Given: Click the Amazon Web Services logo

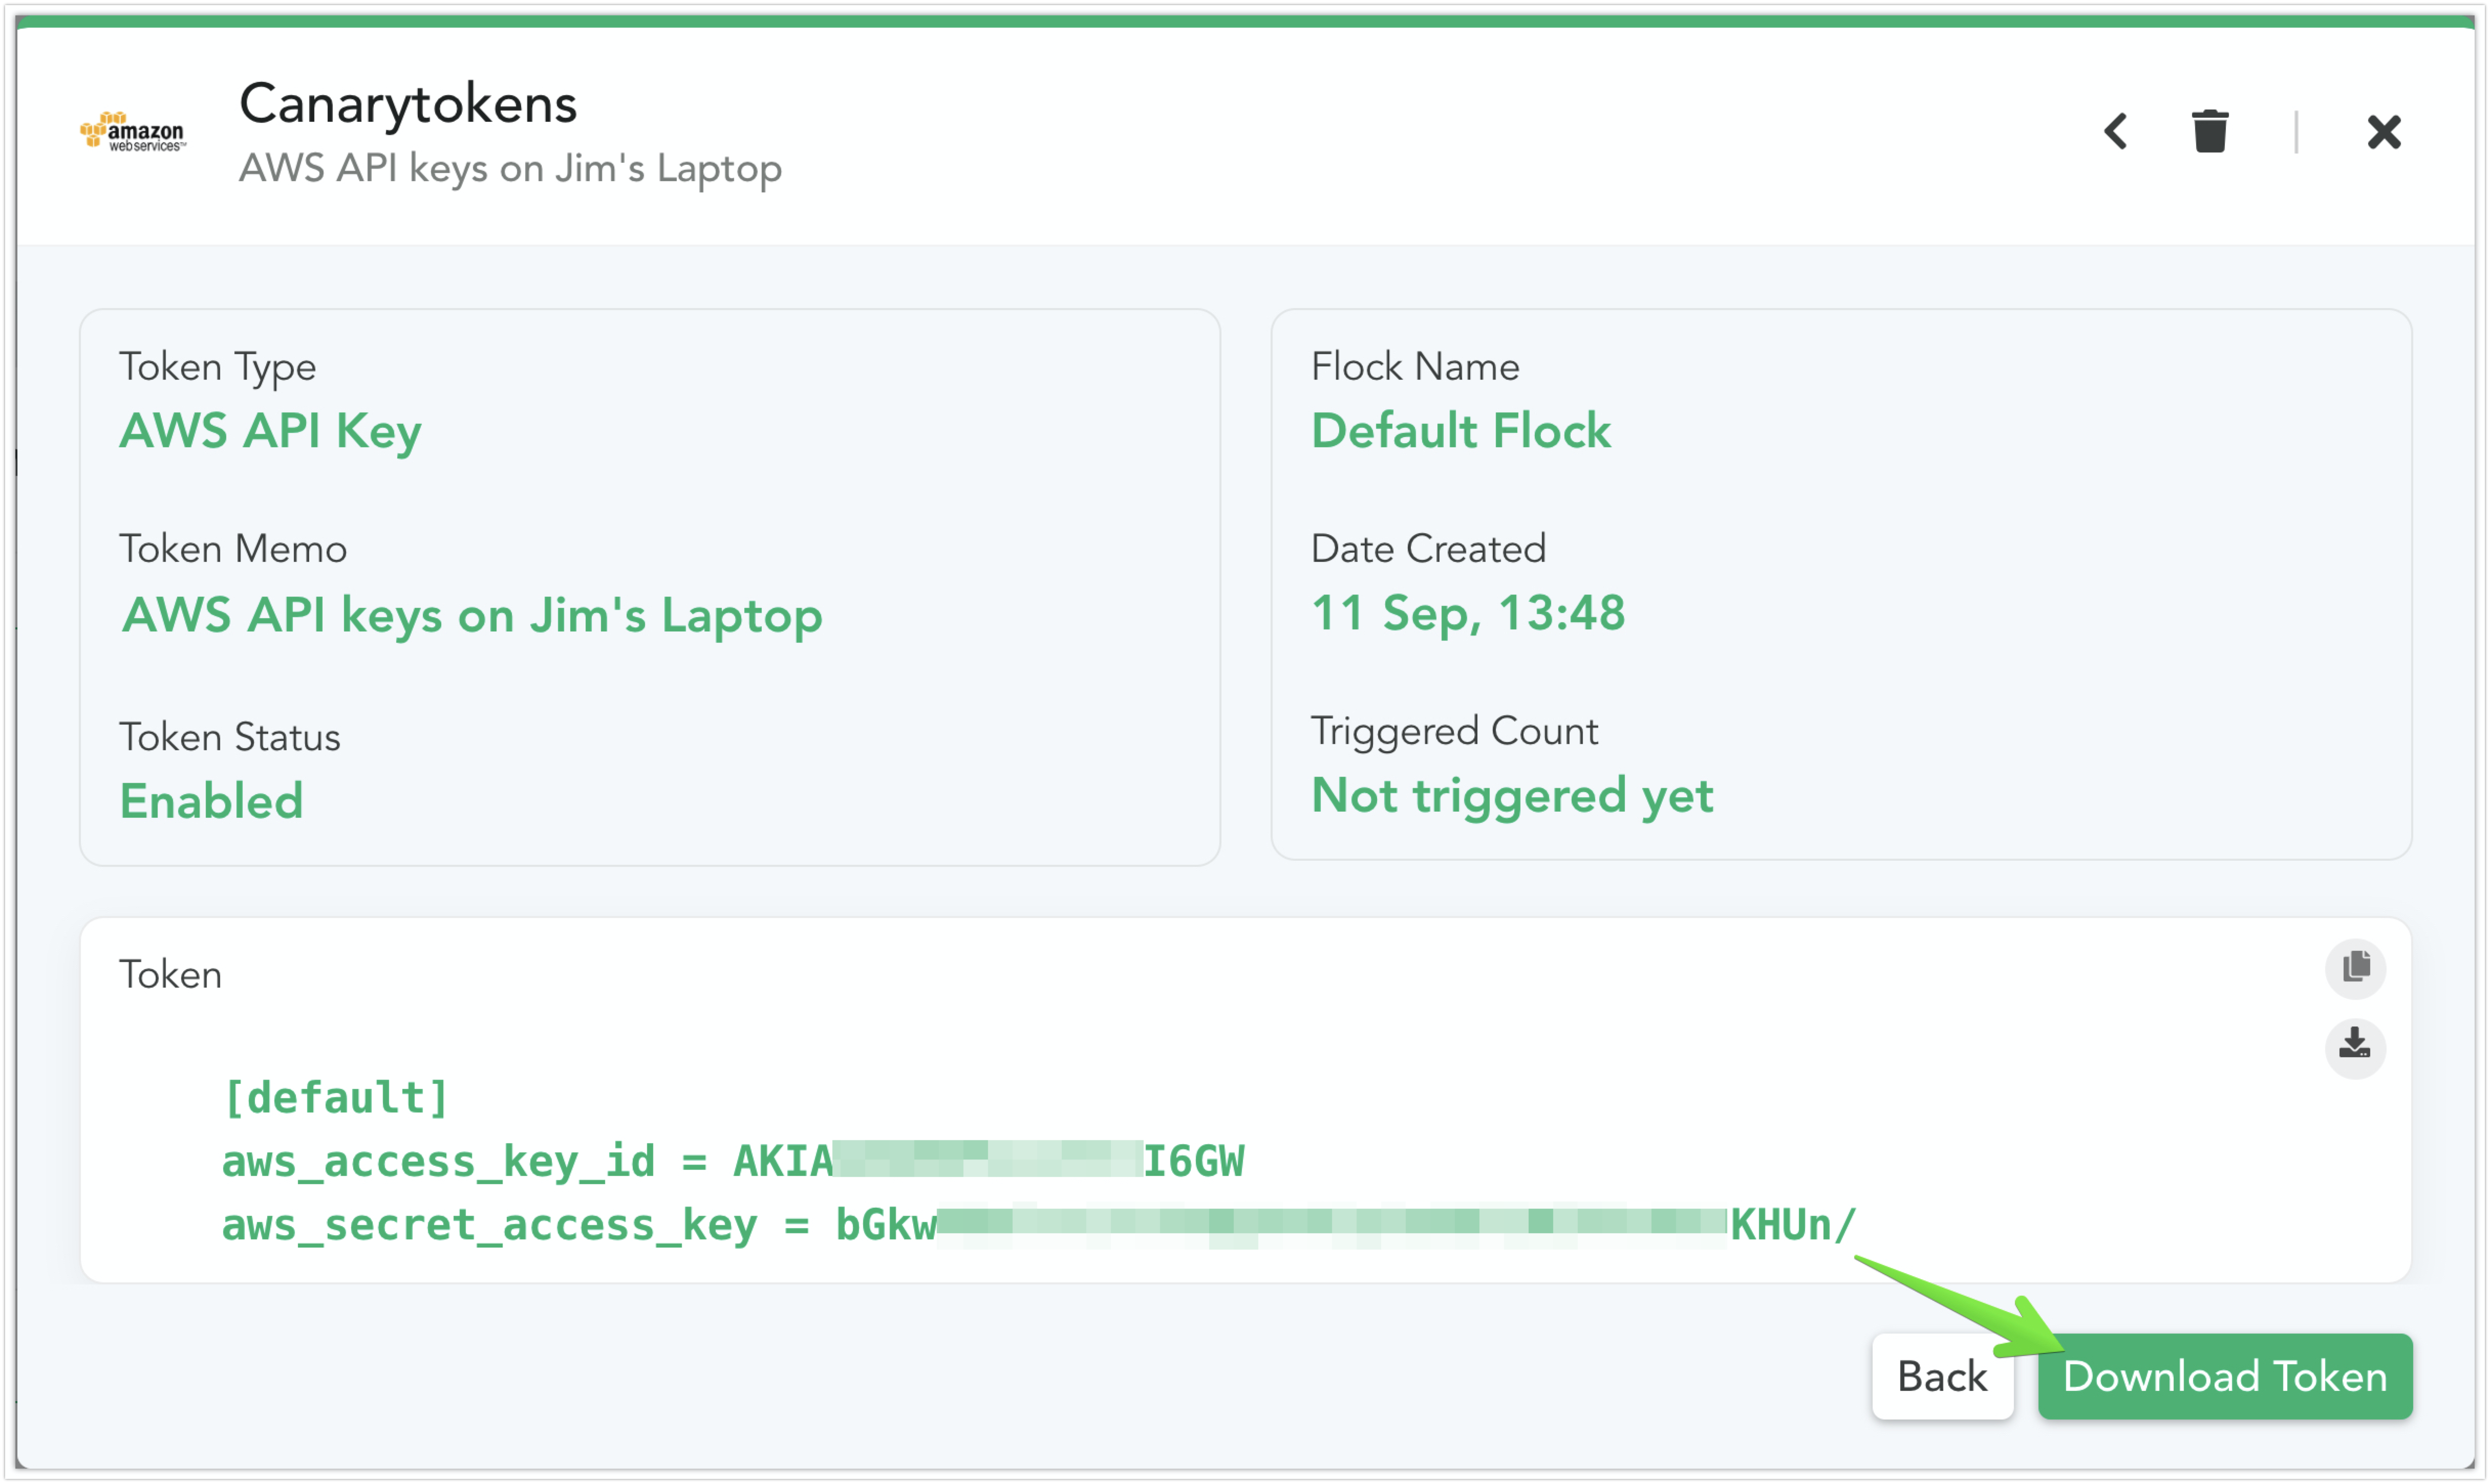Looking at the screenshot, I should click(133, 131).
